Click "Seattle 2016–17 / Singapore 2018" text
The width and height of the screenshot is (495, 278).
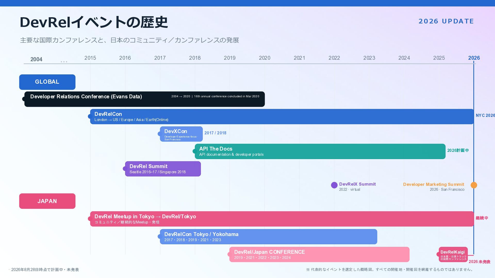158,172
